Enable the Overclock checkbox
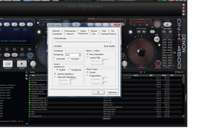The height and width of the screenshot is (129, 206). (69, 59)
